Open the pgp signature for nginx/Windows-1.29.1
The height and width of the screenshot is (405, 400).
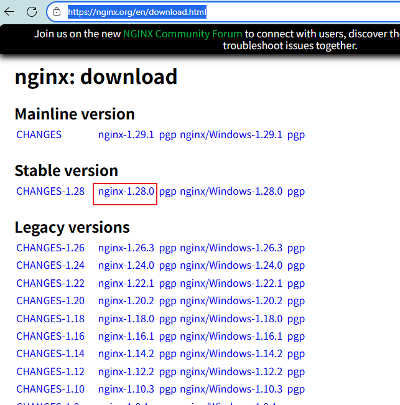[296, 136]
